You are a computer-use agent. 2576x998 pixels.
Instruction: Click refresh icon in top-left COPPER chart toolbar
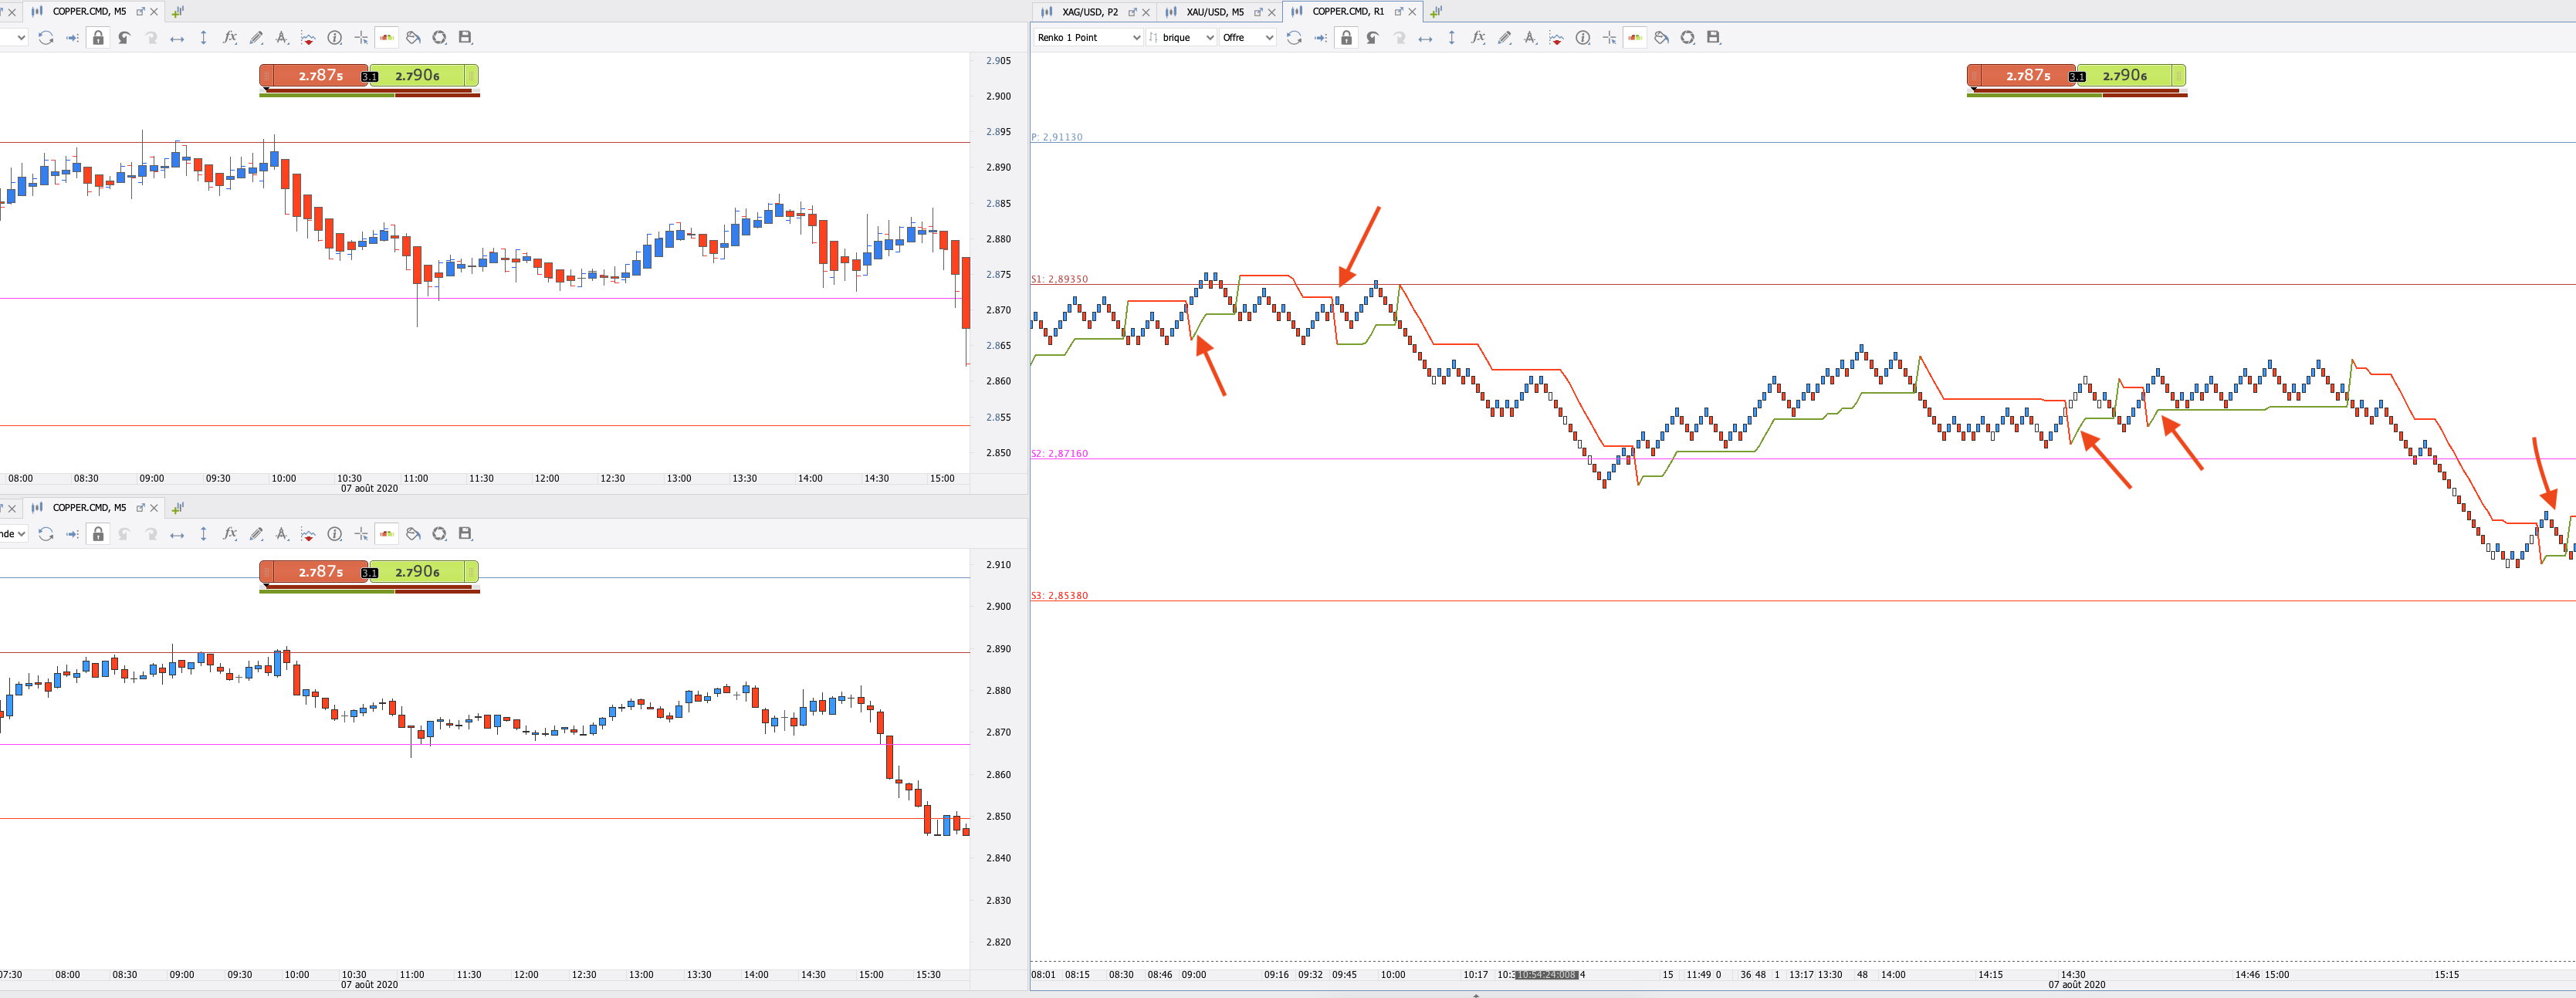(46, 38)
